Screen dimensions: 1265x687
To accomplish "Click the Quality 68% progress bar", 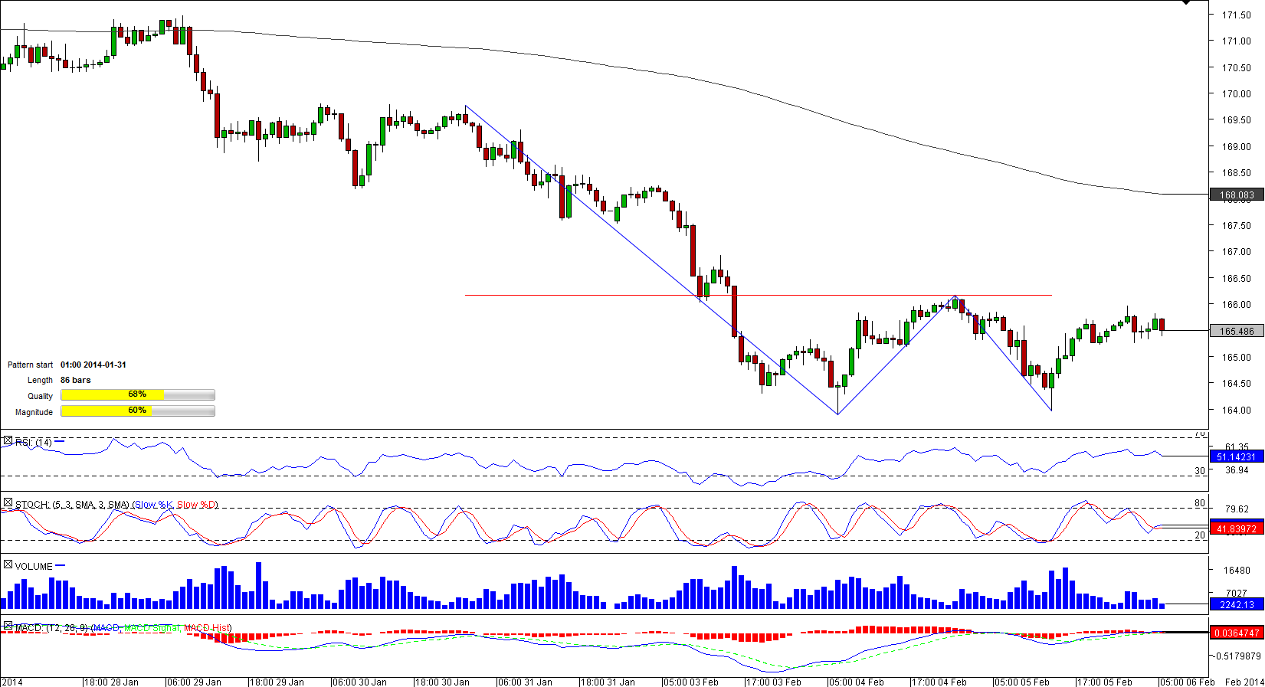I will 138,395.
